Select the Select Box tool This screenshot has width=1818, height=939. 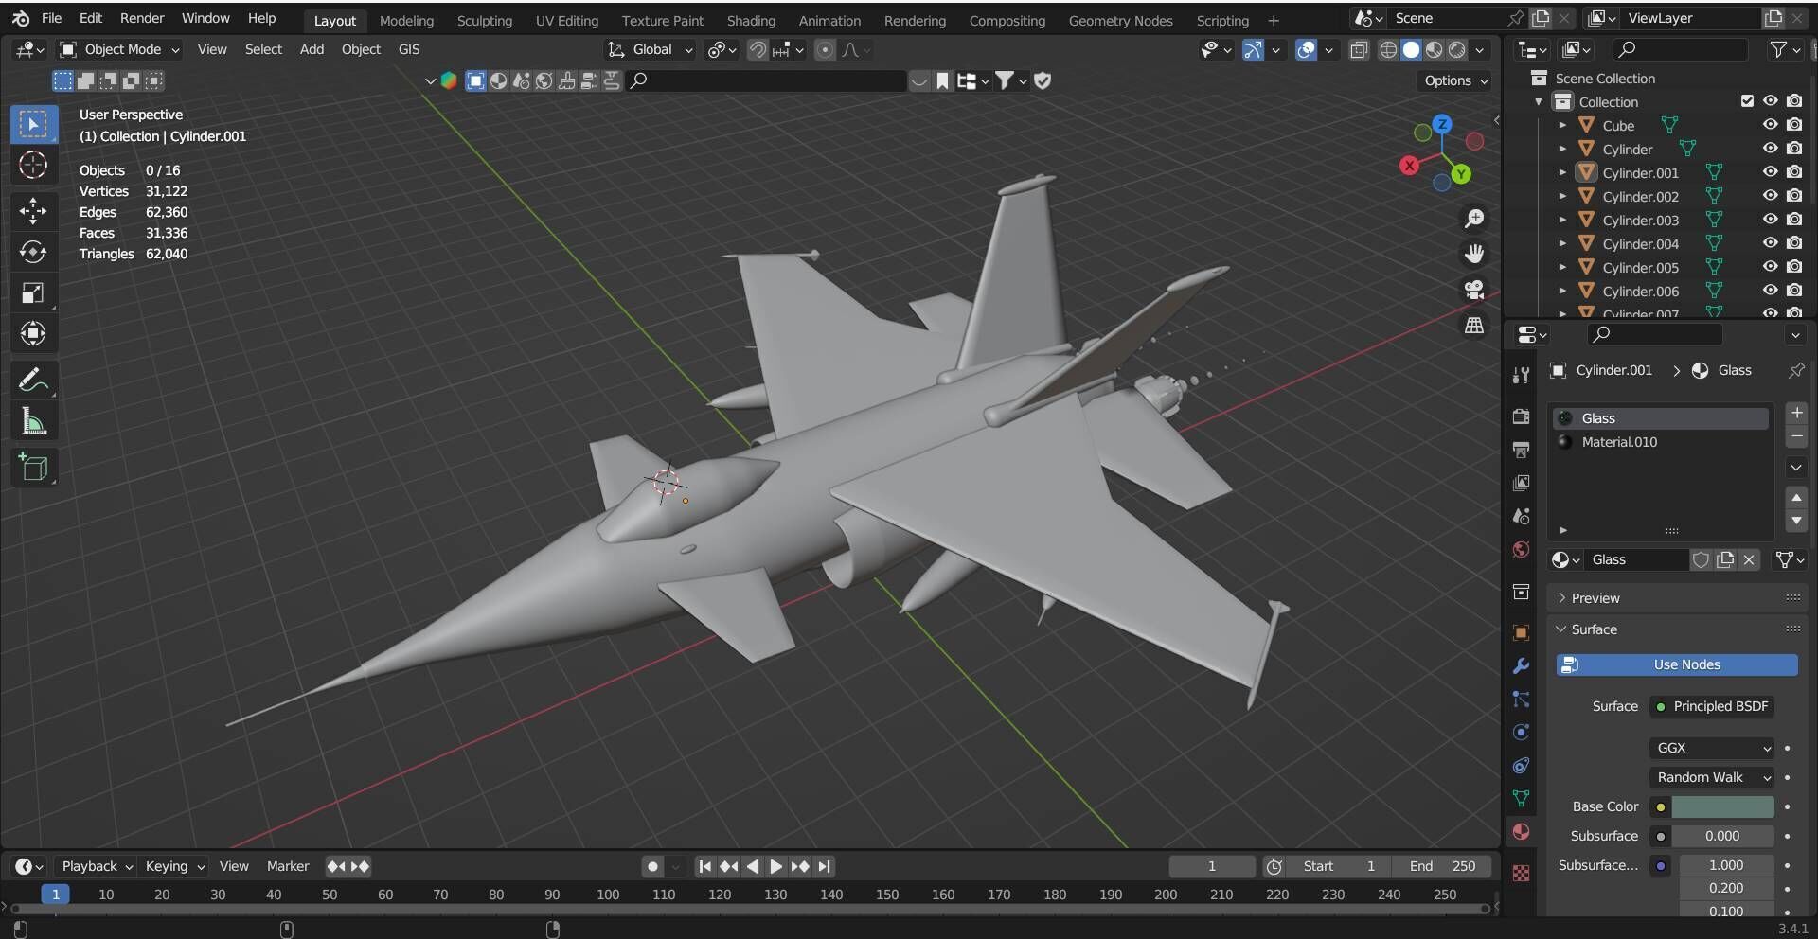click(x=33, y=125)
